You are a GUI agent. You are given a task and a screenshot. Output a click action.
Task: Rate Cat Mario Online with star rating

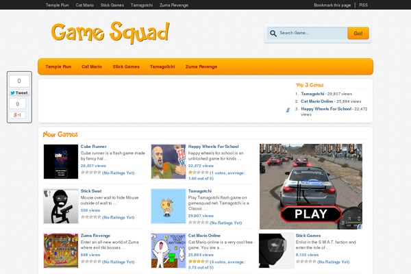199,262
